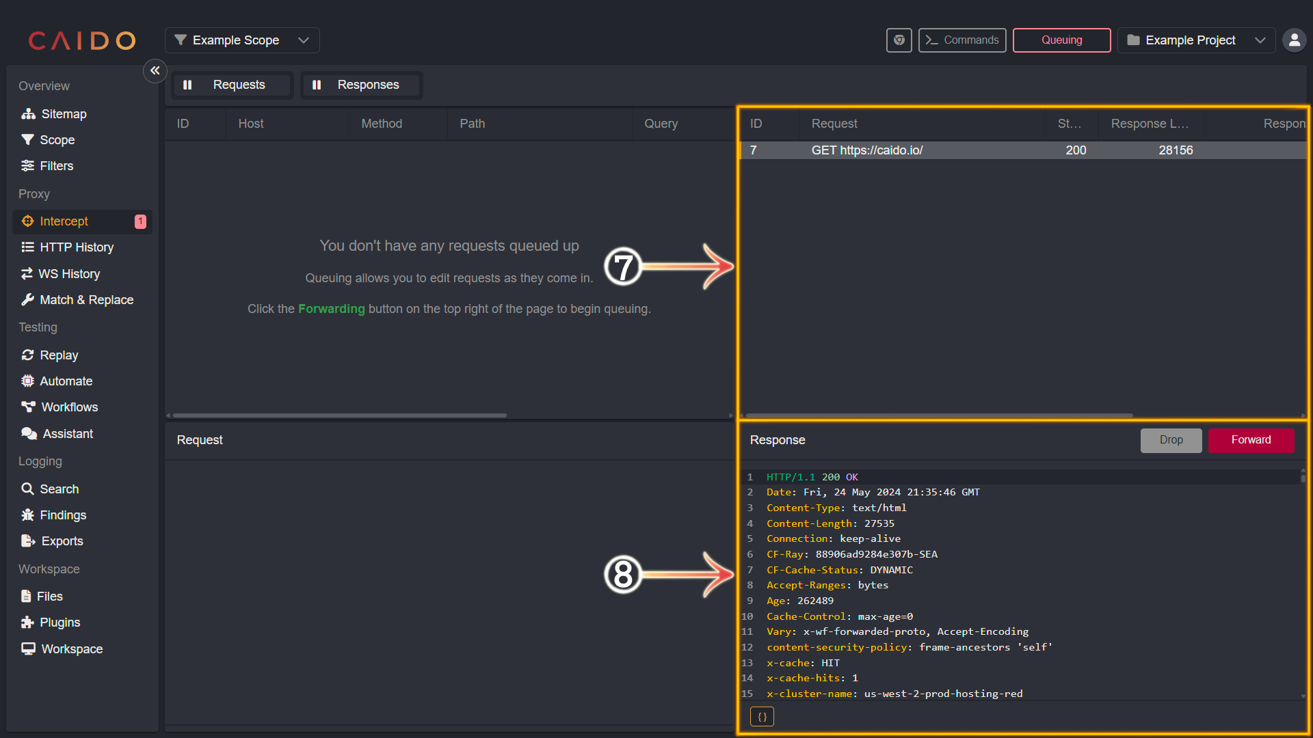The height and width of the screenshot is (738, 1313).
Task: Click the Intercept notification badge showing 1
Action: tap(140, 221)
